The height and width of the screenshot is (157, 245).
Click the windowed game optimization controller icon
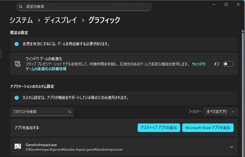(18, 64)
